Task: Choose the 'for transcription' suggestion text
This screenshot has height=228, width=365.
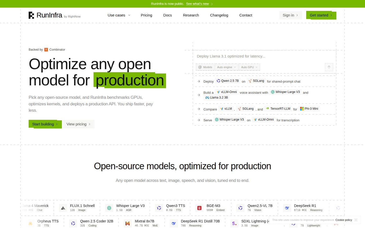Action: [288, 120]
